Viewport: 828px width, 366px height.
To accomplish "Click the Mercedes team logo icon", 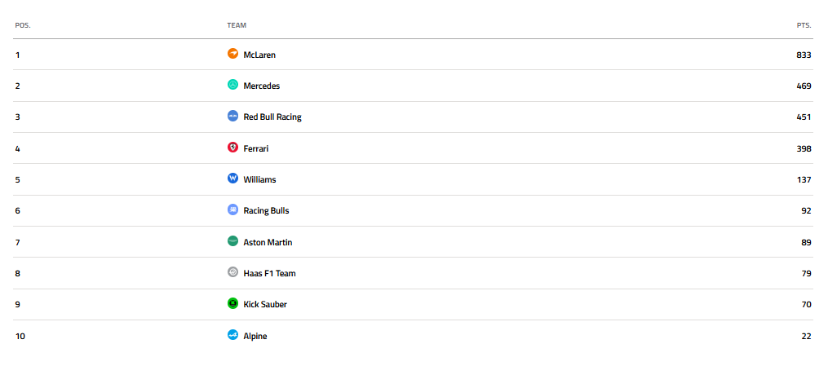I will point(232,85).
